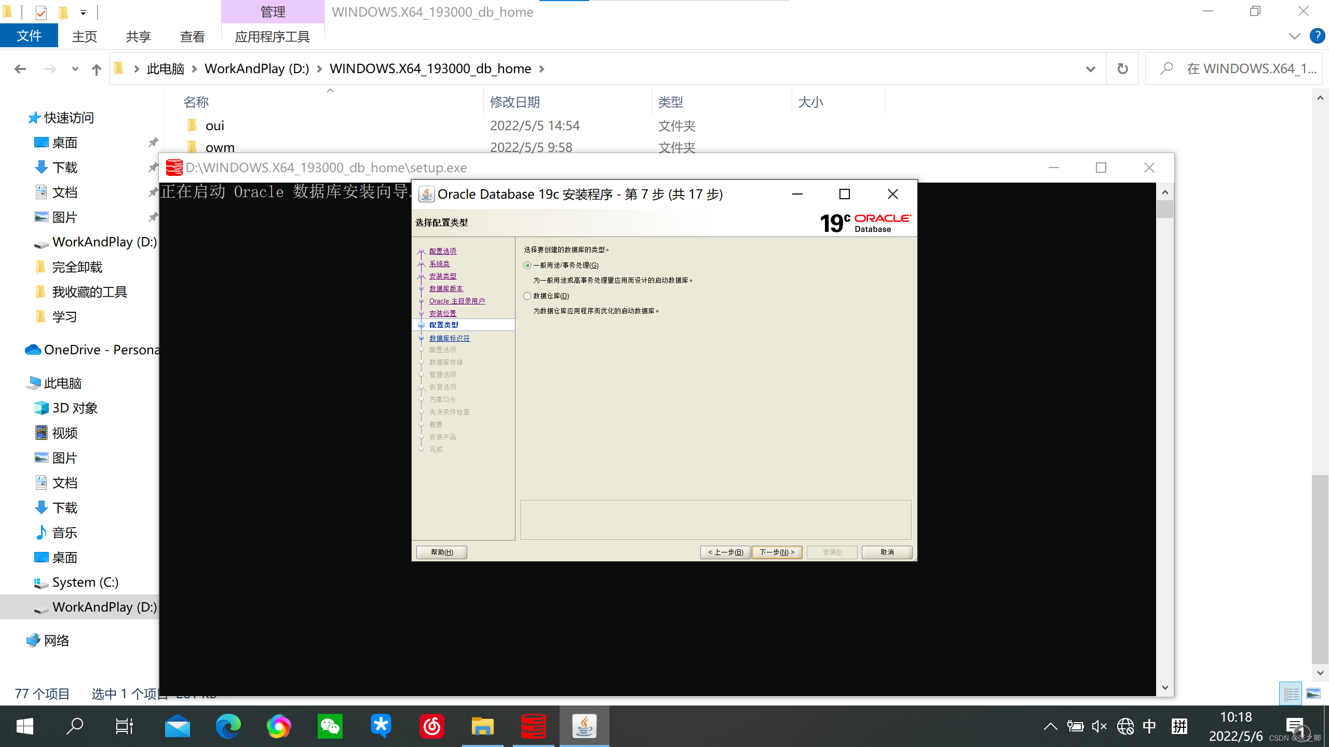Open 我收藏的工具 folder in sidebar

(x=81, y=292)
